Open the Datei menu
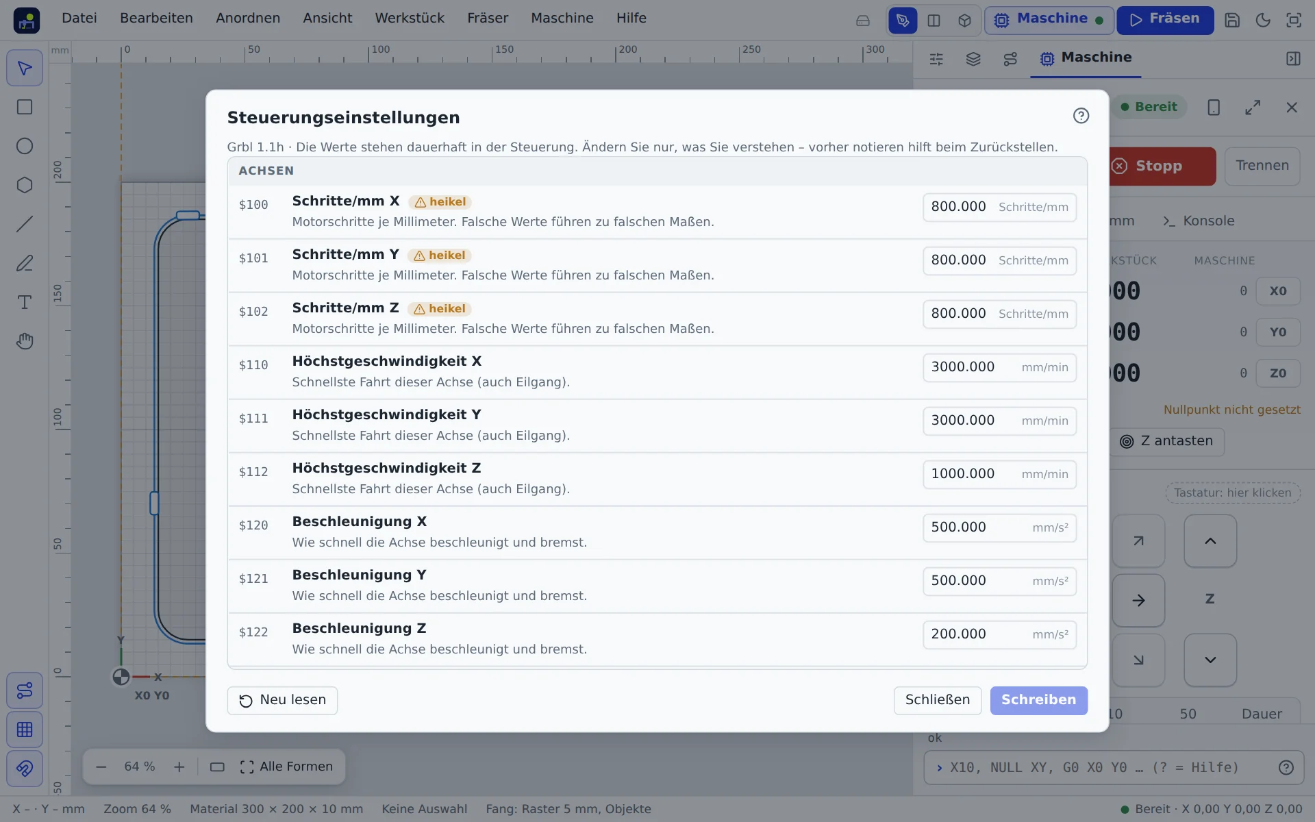 coord(79,18)
